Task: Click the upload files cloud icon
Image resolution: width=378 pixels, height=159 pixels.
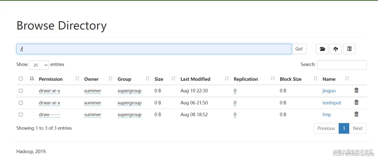Action: 336,49
